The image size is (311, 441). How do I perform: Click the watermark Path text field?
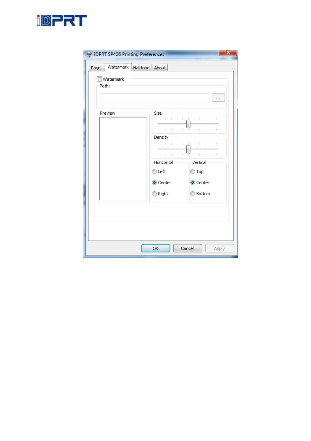[155, 98]
